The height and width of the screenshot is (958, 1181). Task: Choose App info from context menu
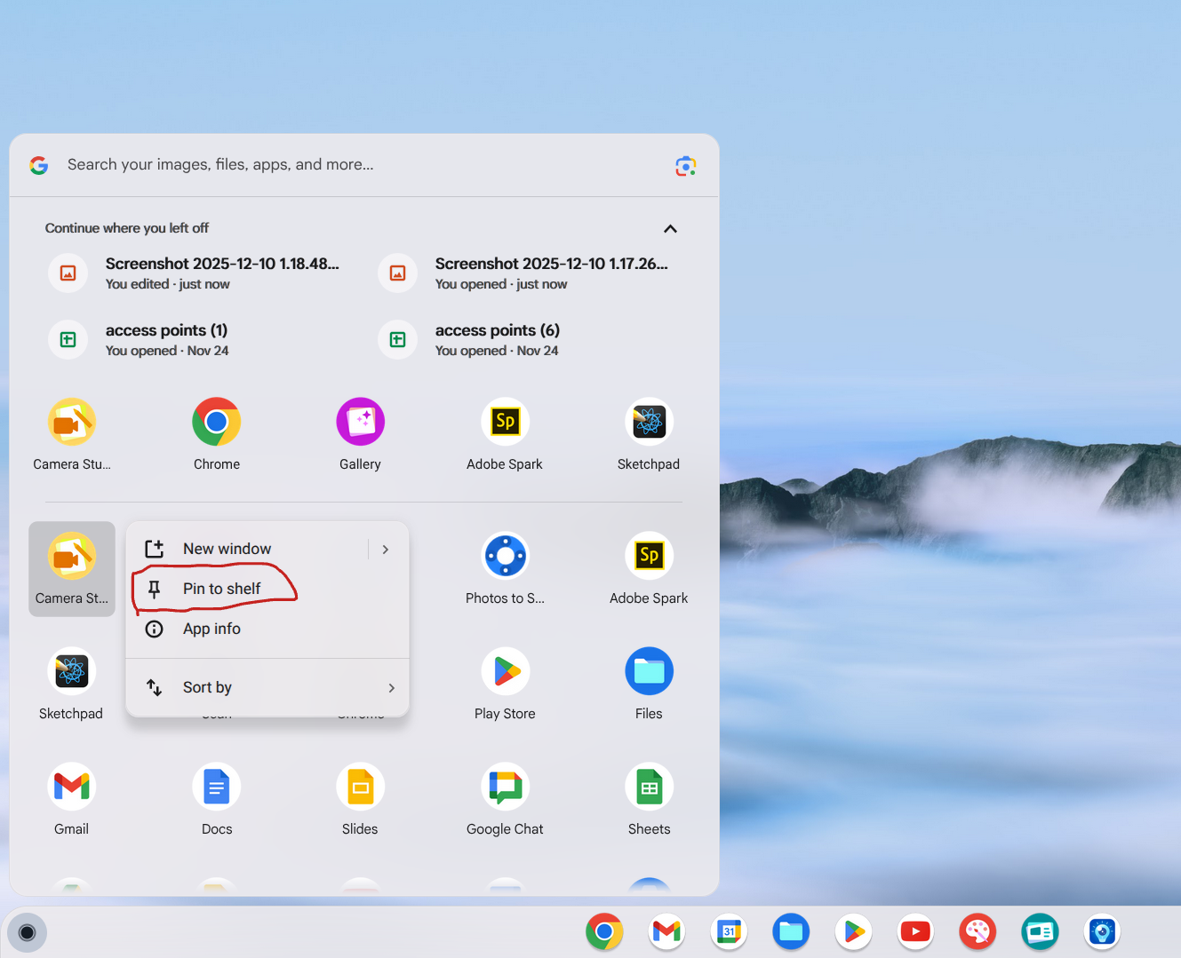click(211, 629)
